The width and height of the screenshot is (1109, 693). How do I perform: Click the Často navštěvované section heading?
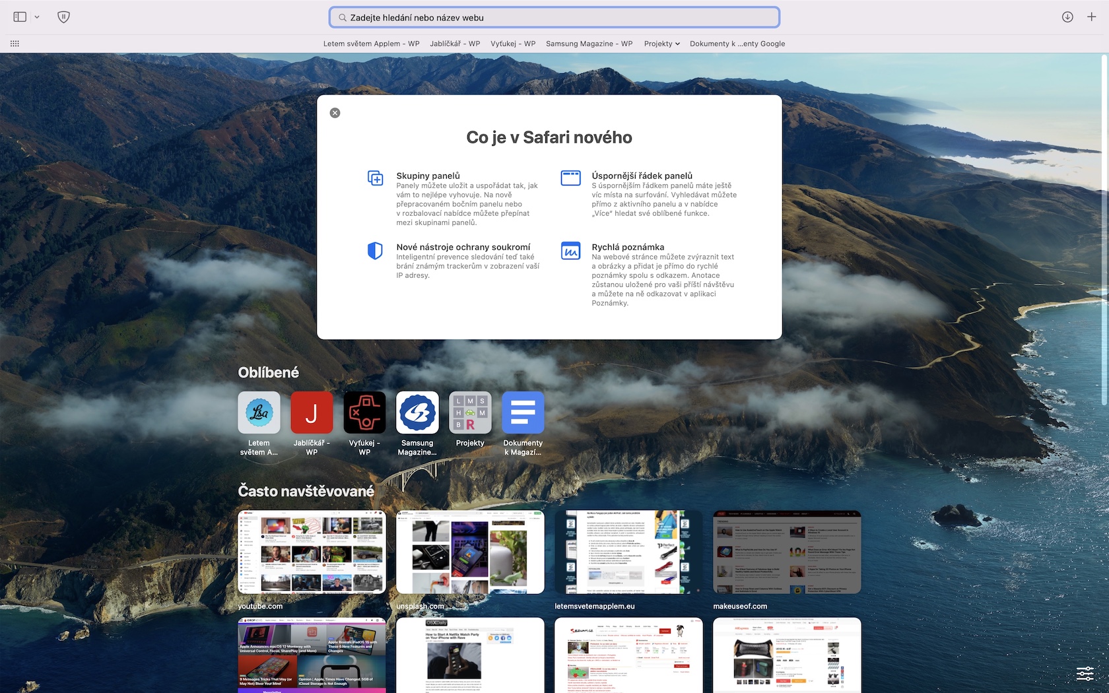306,491
